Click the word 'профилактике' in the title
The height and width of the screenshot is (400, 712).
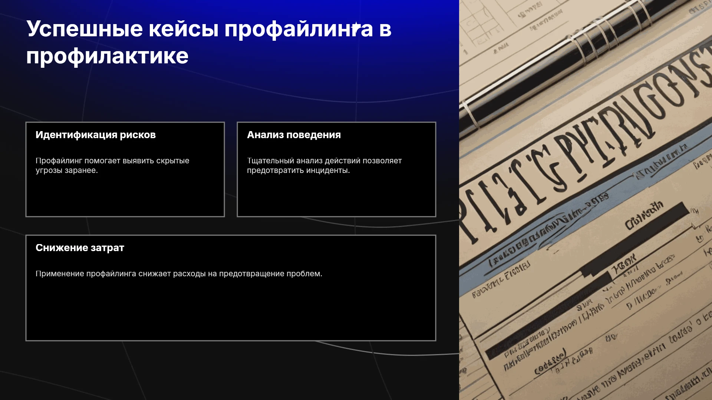[x=107, y=56]
